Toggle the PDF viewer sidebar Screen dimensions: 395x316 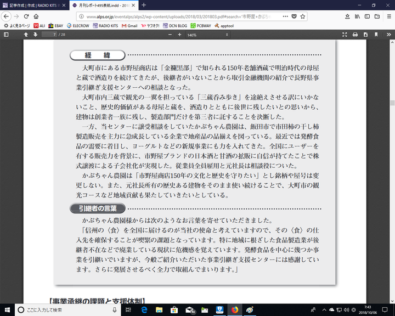click(6, 35)
